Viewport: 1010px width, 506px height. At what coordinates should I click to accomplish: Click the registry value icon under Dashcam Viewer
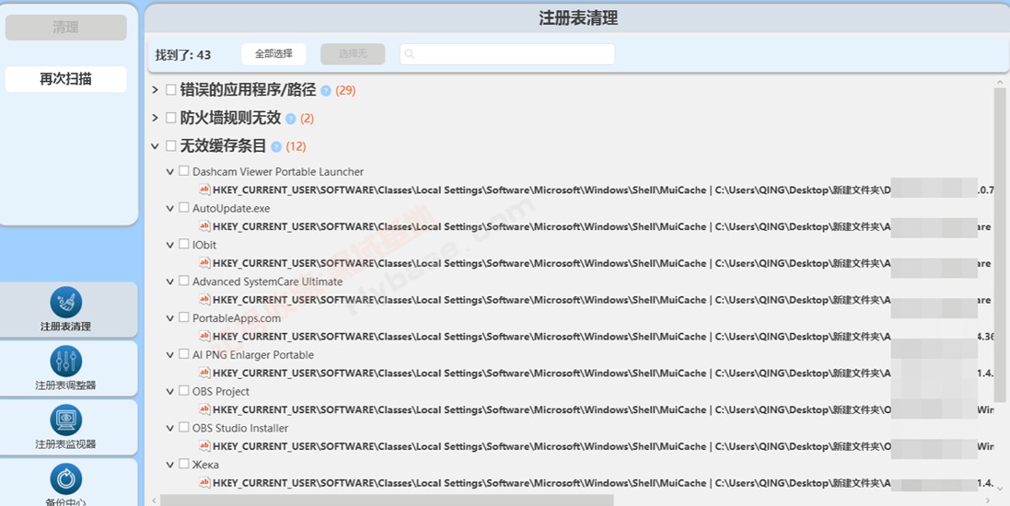click(204, 190)
